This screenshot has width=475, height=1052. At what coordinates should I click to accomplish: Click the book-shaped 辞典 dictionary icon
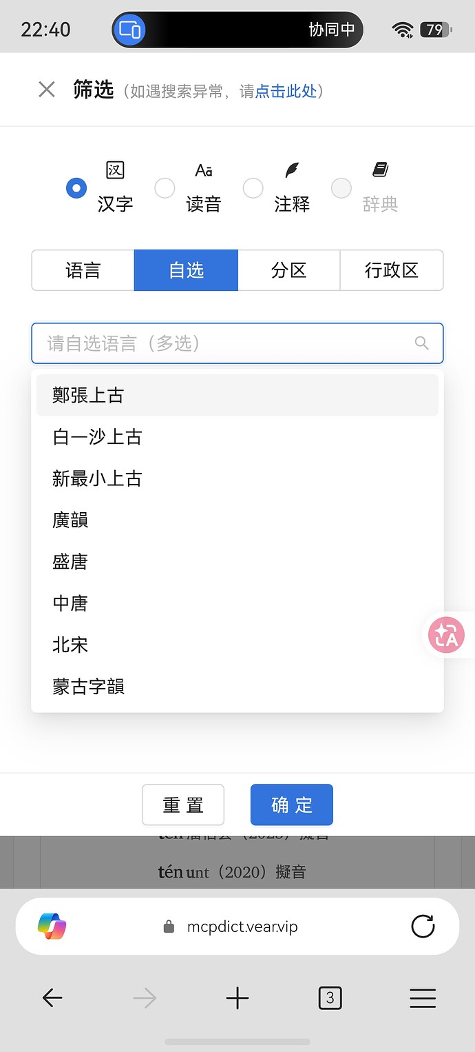tap(379, 169)
